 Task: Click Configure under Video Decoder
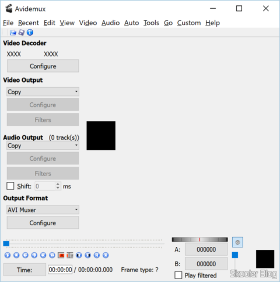43,66
